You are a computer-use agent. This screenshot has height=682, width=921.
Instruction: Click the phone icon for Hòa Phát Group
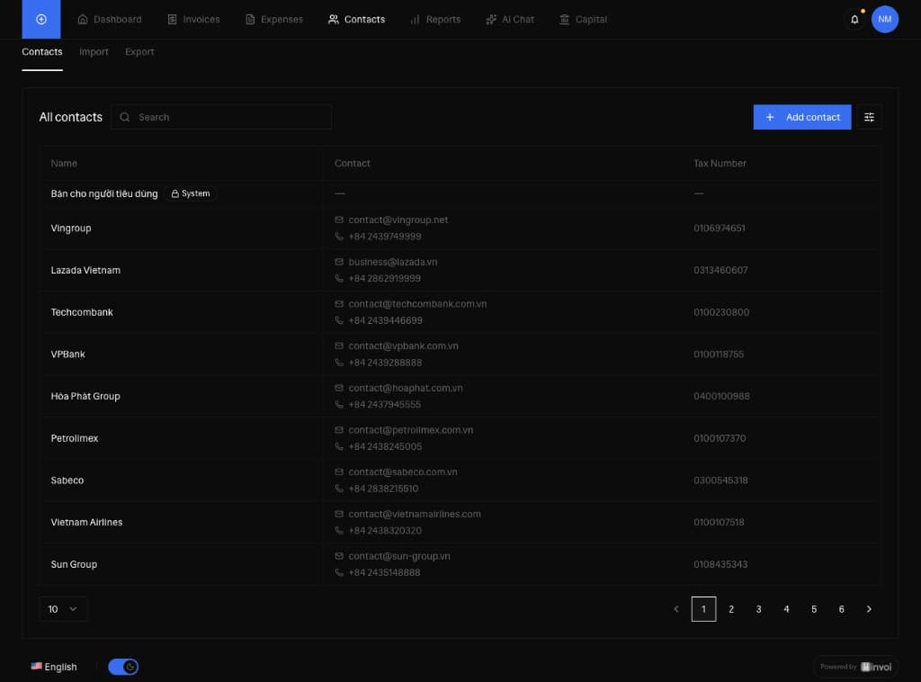(339, 404)
